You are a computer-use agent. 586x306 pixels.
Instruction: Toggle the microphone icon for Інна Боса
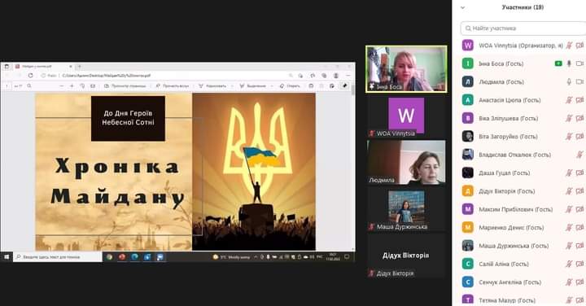click(569, 63)
